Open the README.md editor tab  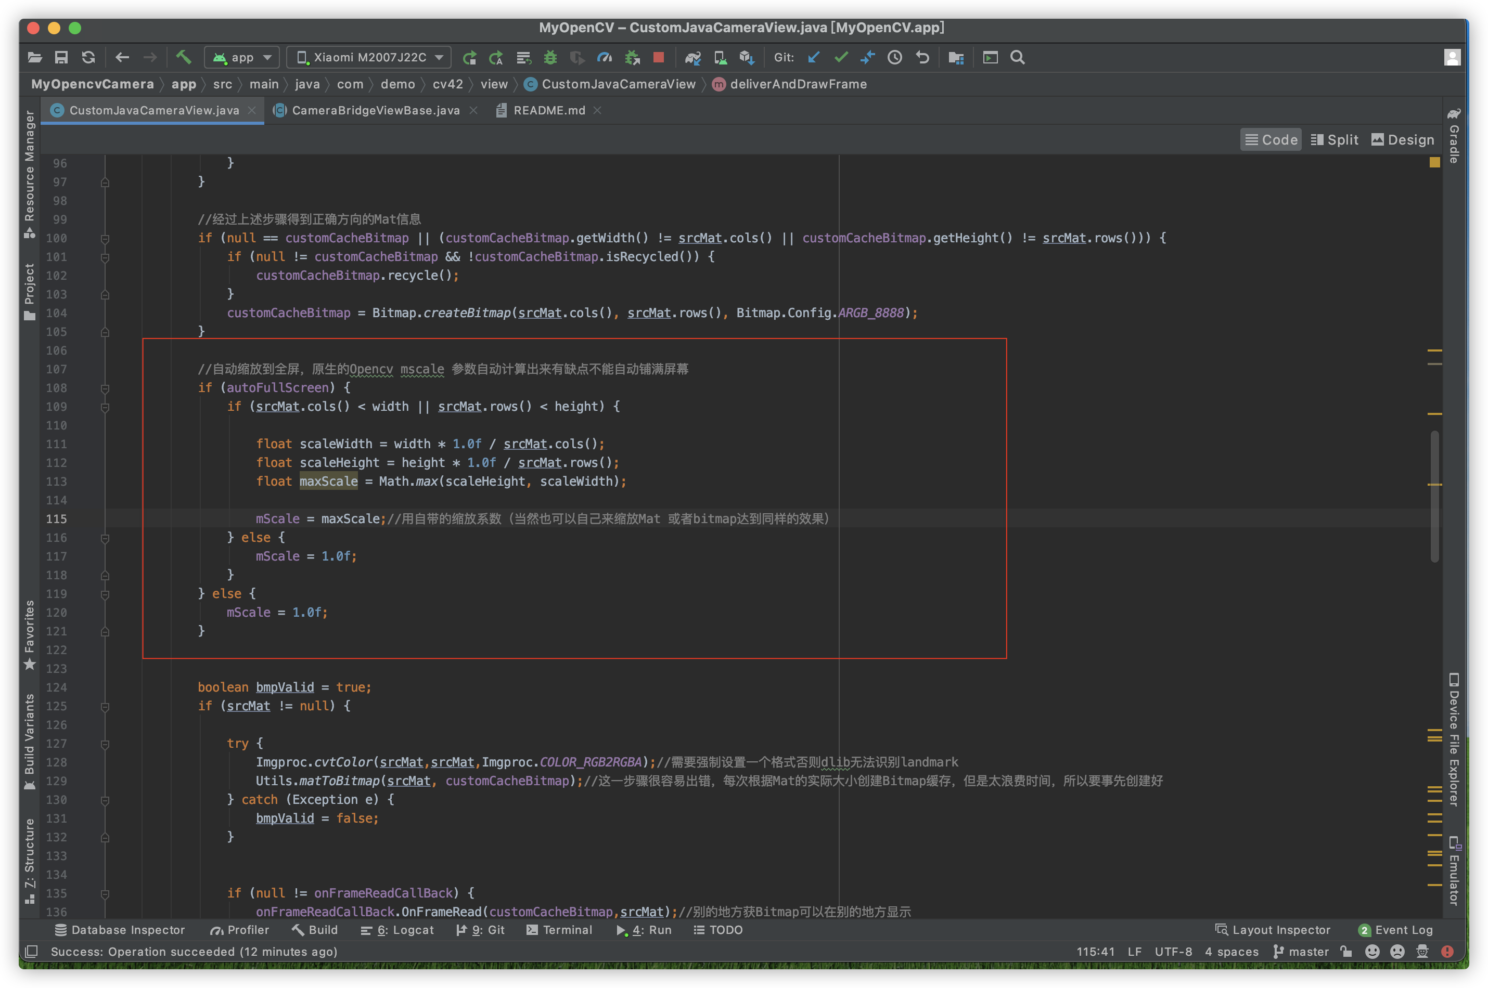pyautogui.click(x=548, y=110)
